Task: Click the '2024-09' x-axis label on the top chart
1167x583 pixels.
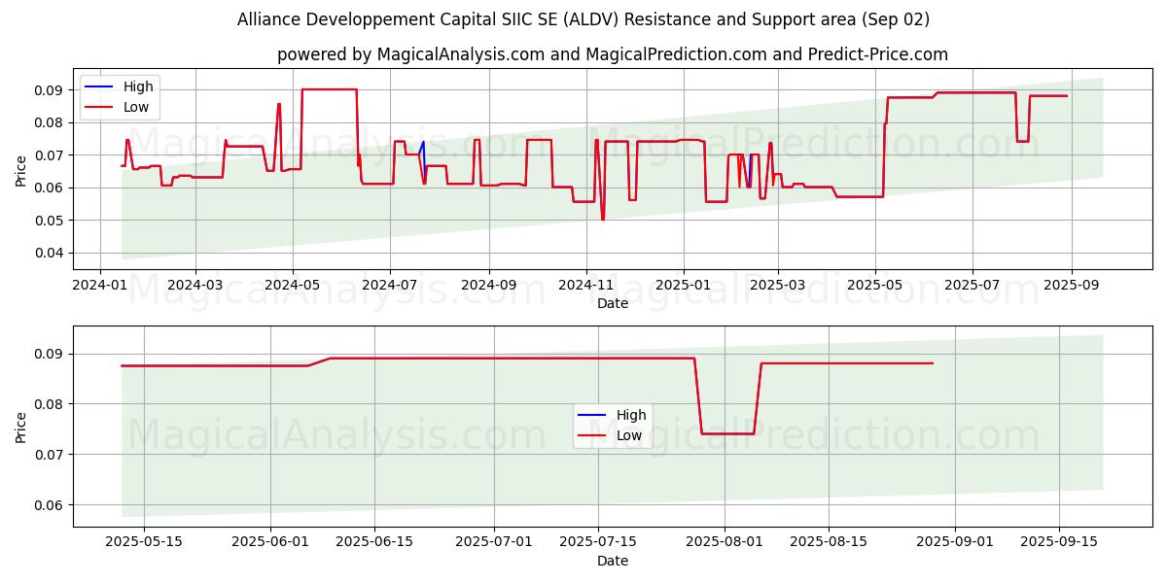Action: tap(488, 286)
